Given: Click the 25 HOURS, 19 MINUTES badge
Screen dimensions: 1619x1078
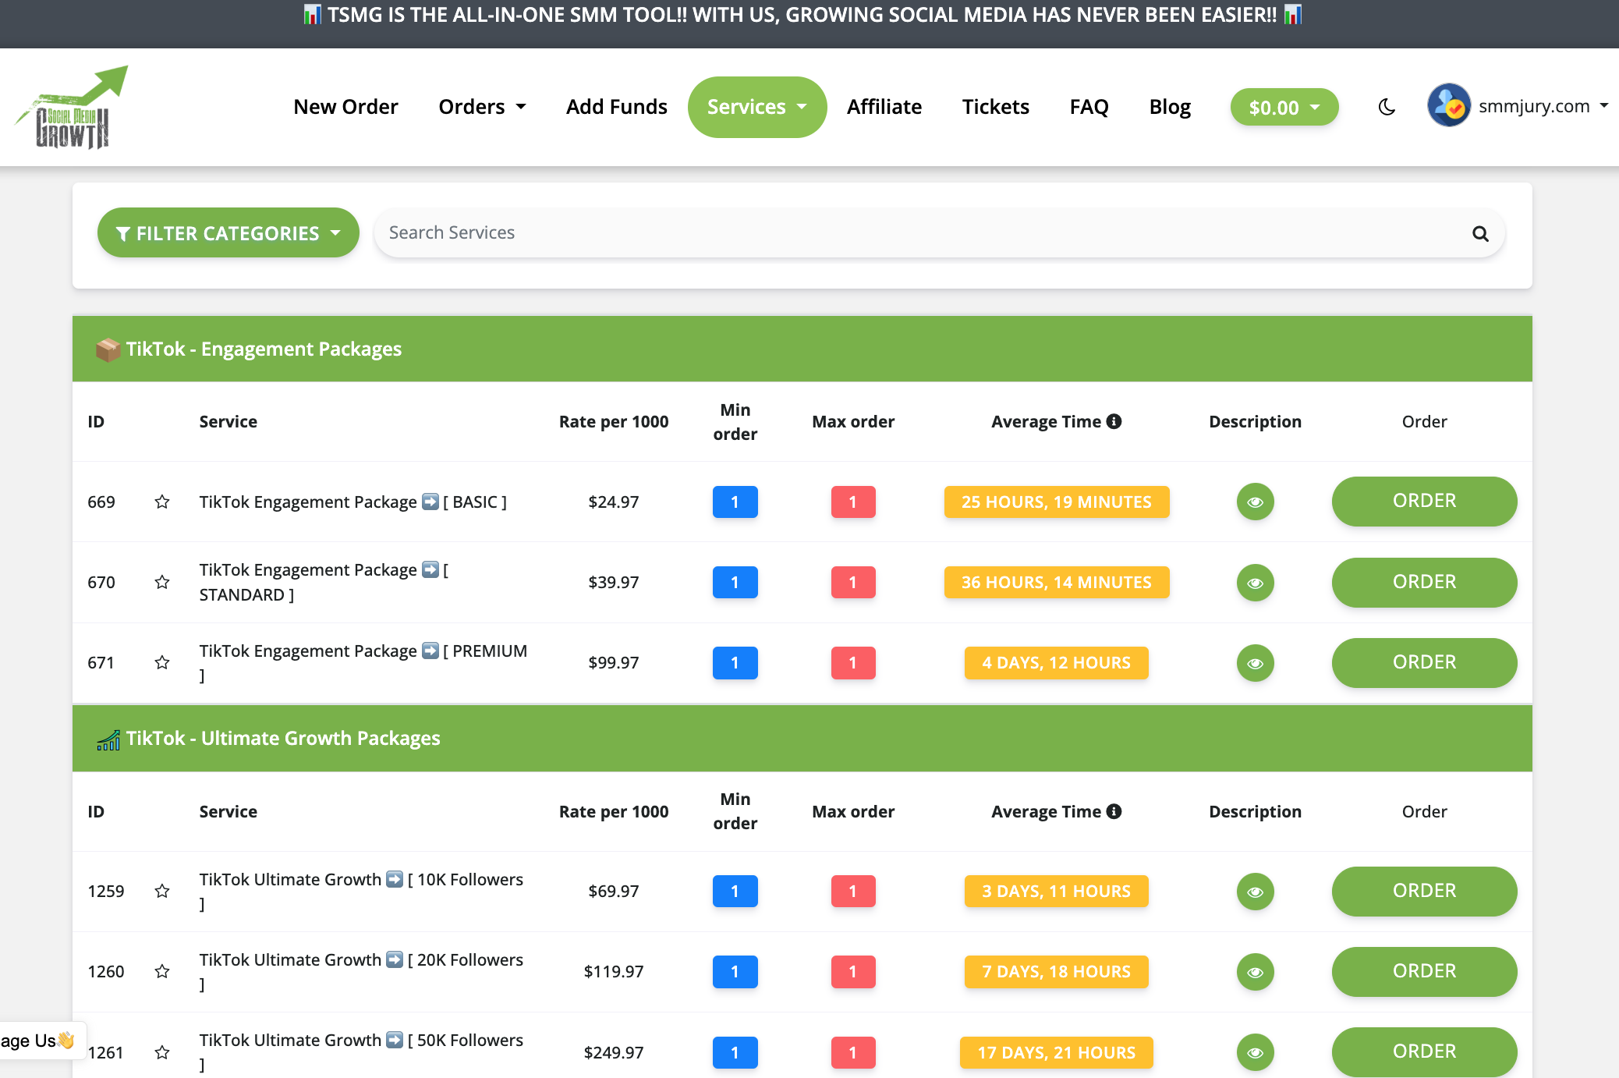Looking at the screenshot, I should click(1057, 502).
